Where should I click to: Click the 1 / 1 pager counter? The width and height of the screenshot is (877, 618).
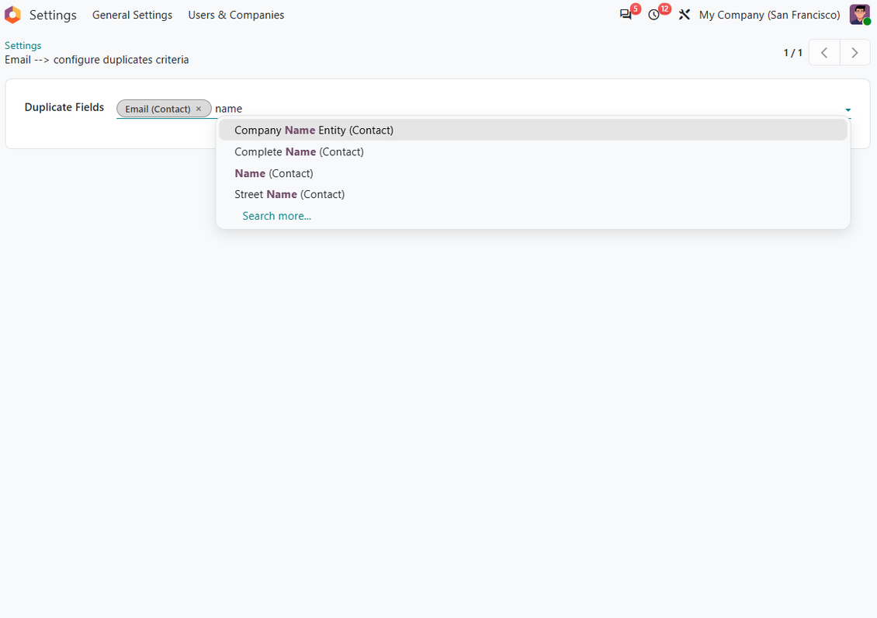792,53
